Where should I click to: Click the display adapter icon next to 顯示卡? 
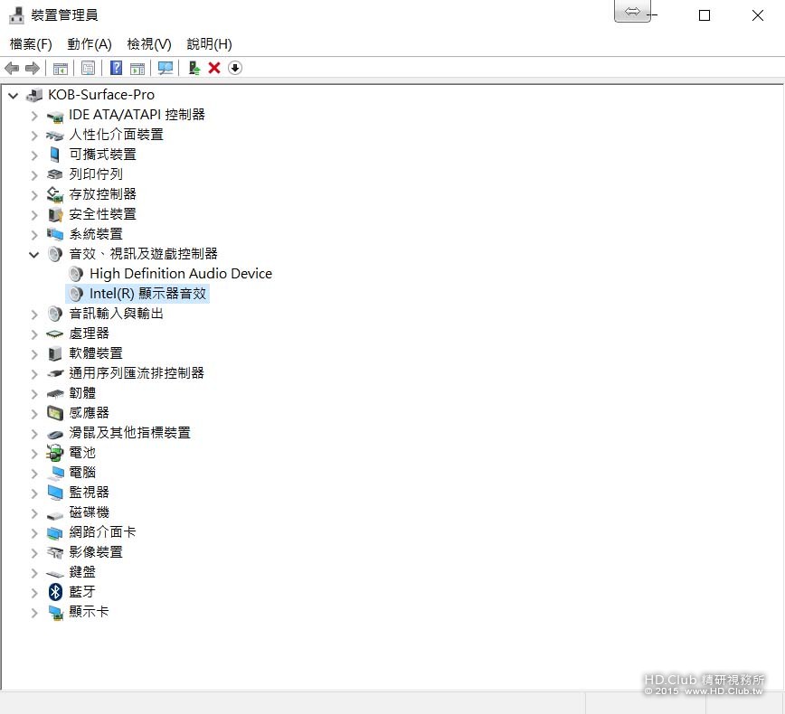(x=55, y=613)
